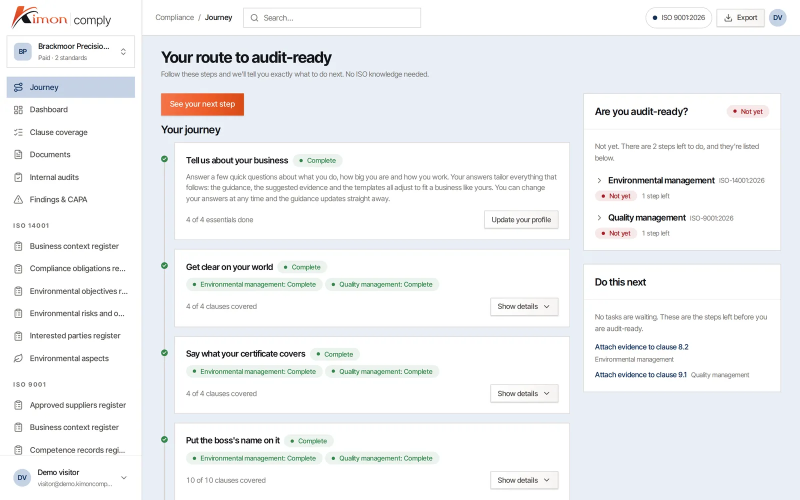Click Update your profile button
The width and height of the screenshot is (800, 500).
point(521,219)
